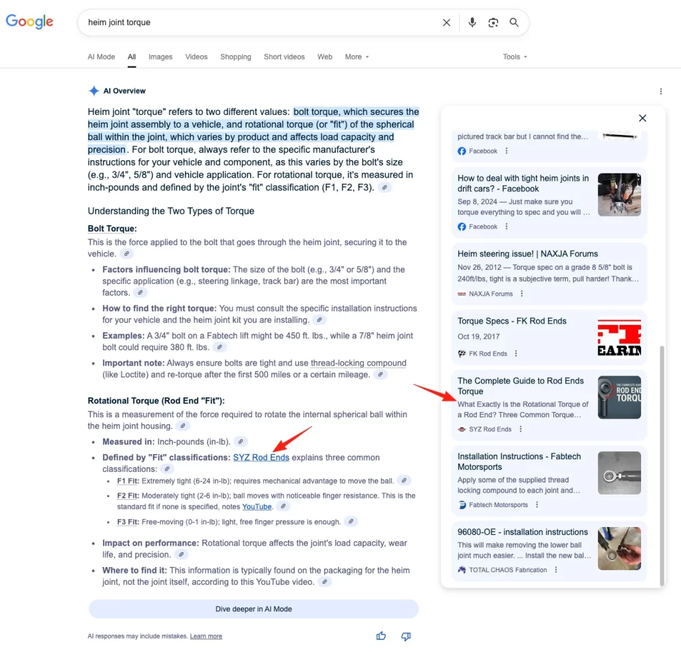Open search by image camera icon
This screenshot has height=652, width=681.
pyautogui.click(x=493, y=23)
